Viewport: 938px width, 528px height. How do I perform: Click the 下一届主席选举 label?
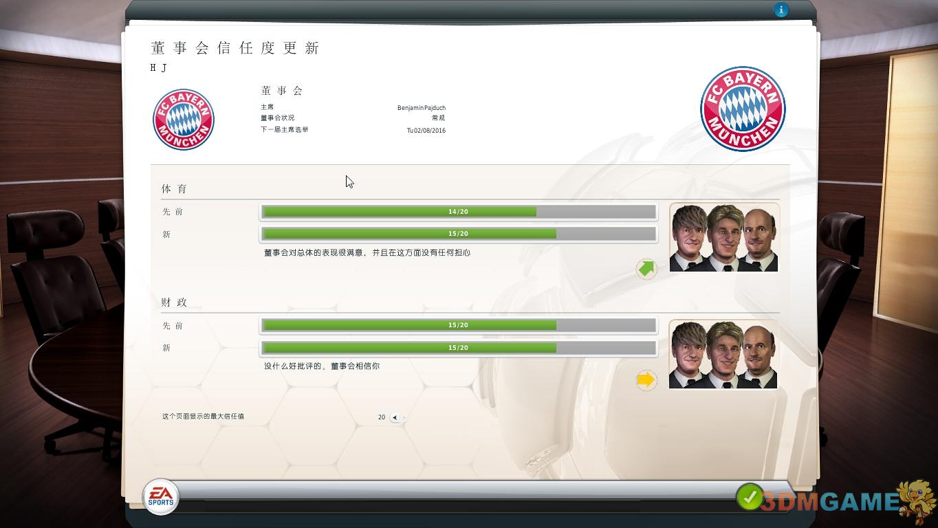[284, 129]
